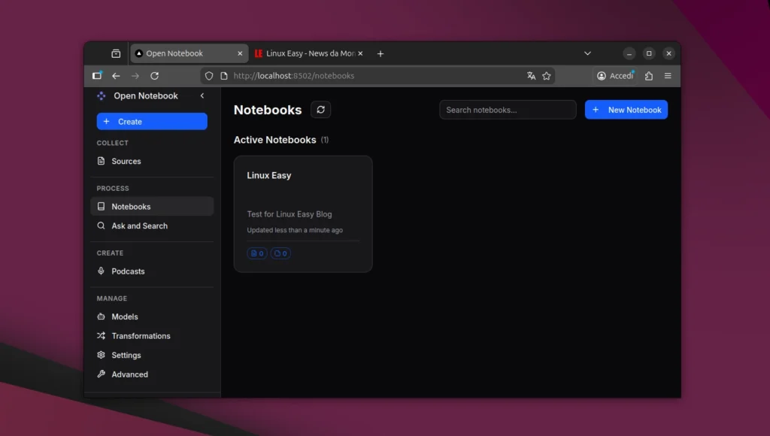Open Models in the Manage section

click(126, 316)
